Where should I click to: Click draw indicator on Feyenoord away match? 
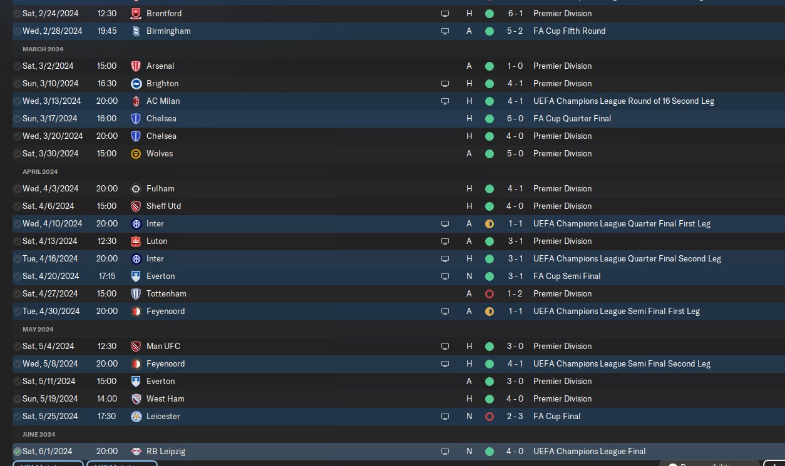490,311
